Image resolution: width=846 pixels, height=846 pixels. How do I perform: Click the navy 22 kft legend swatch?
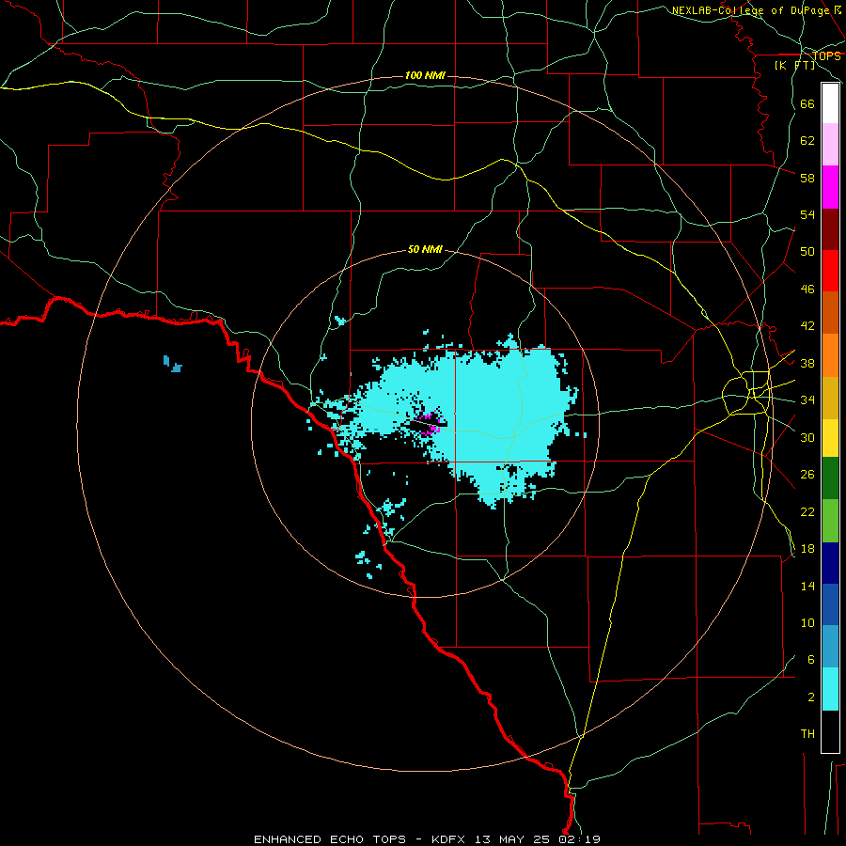pos(830,563)
